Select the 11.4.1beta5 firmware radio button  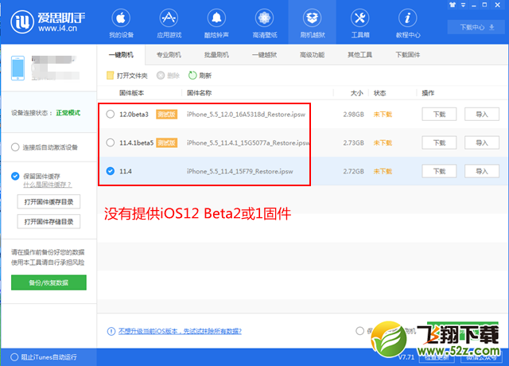[x=111, y=142]
